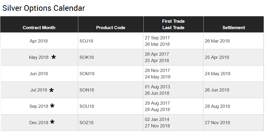The image size is (265, 133).
Task: Click the Silver Options Calendar heading
Action: tap(44, 8)
